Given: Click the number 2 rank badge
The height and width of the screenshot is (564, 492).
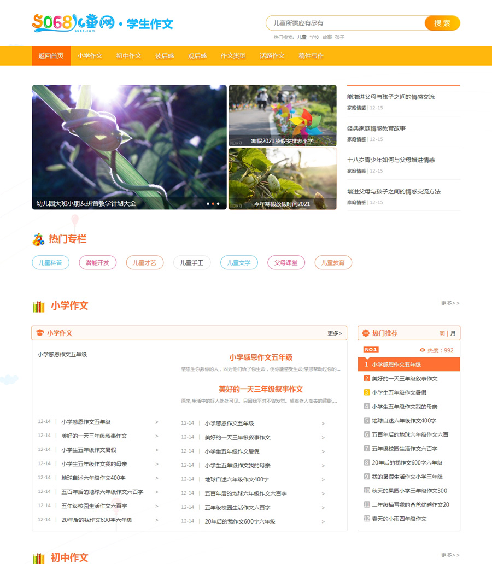Looking at the screenshot, I should coord(367,378).
